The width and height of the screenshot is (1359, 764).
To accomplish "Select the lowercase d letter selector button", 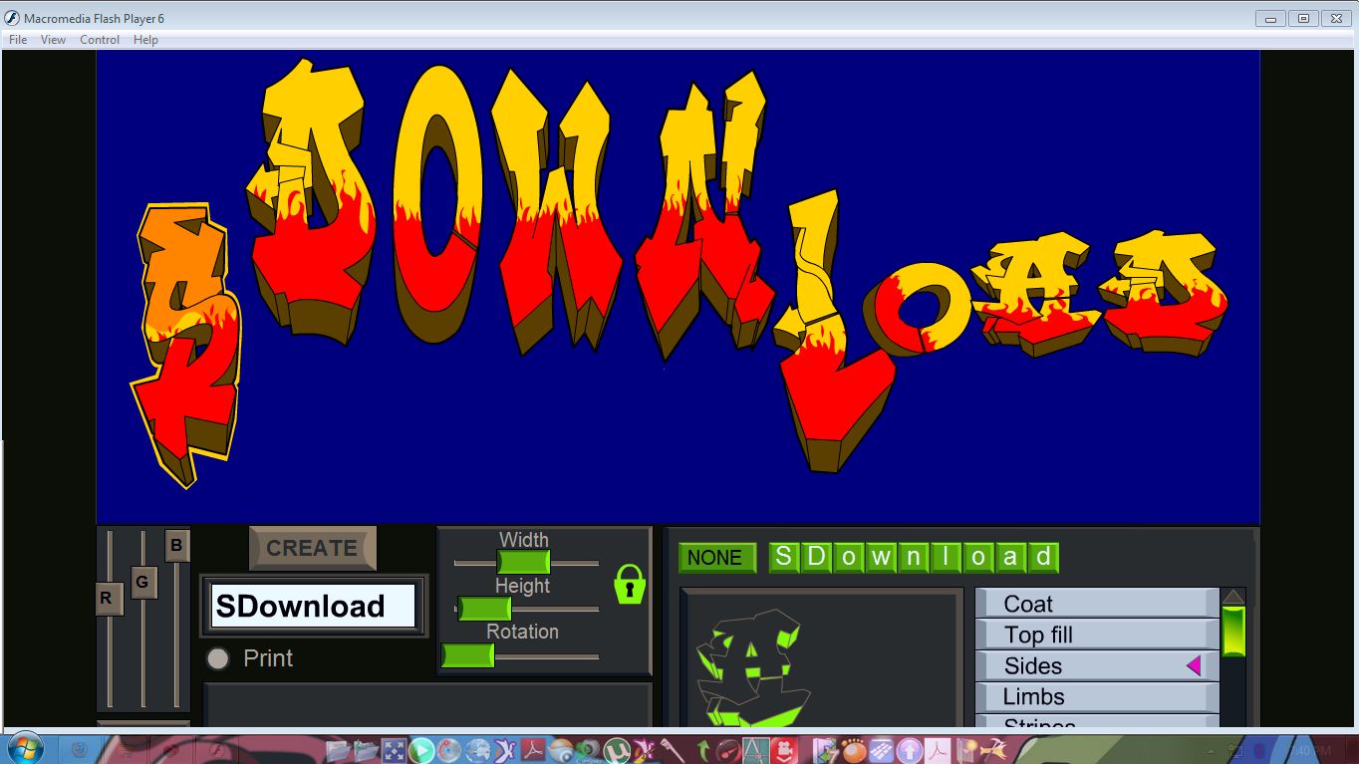I will click(x=1043, y=557).
